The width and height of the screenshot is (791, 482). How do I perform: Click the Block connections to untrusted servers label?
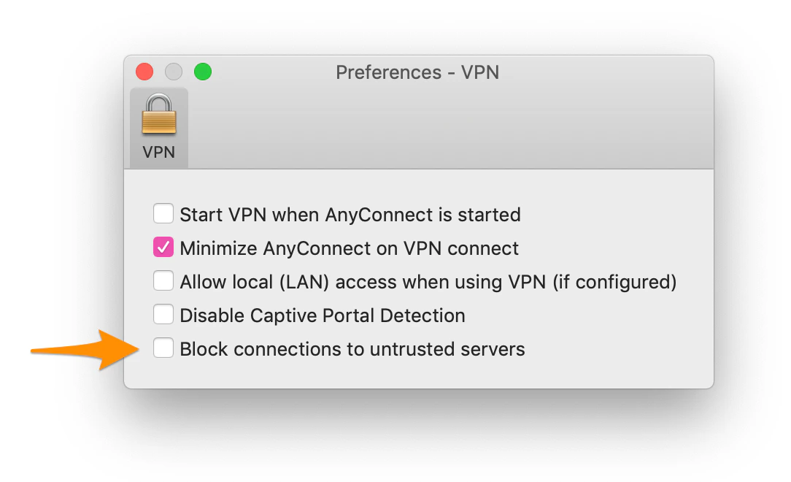coord(352,348)
